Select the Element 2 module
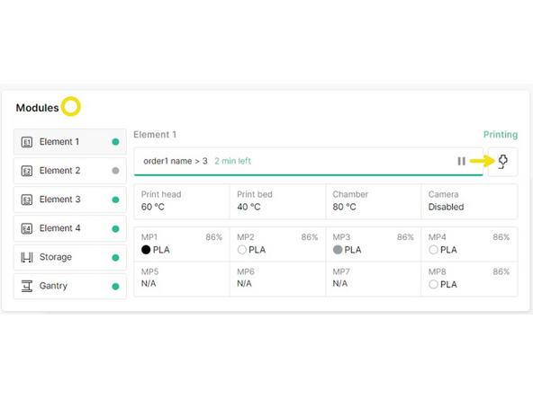Viewport: 533px width, 399px height. [x=70, y=171]
